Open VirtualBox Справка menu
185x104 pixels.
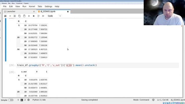(x=26, y=3)
